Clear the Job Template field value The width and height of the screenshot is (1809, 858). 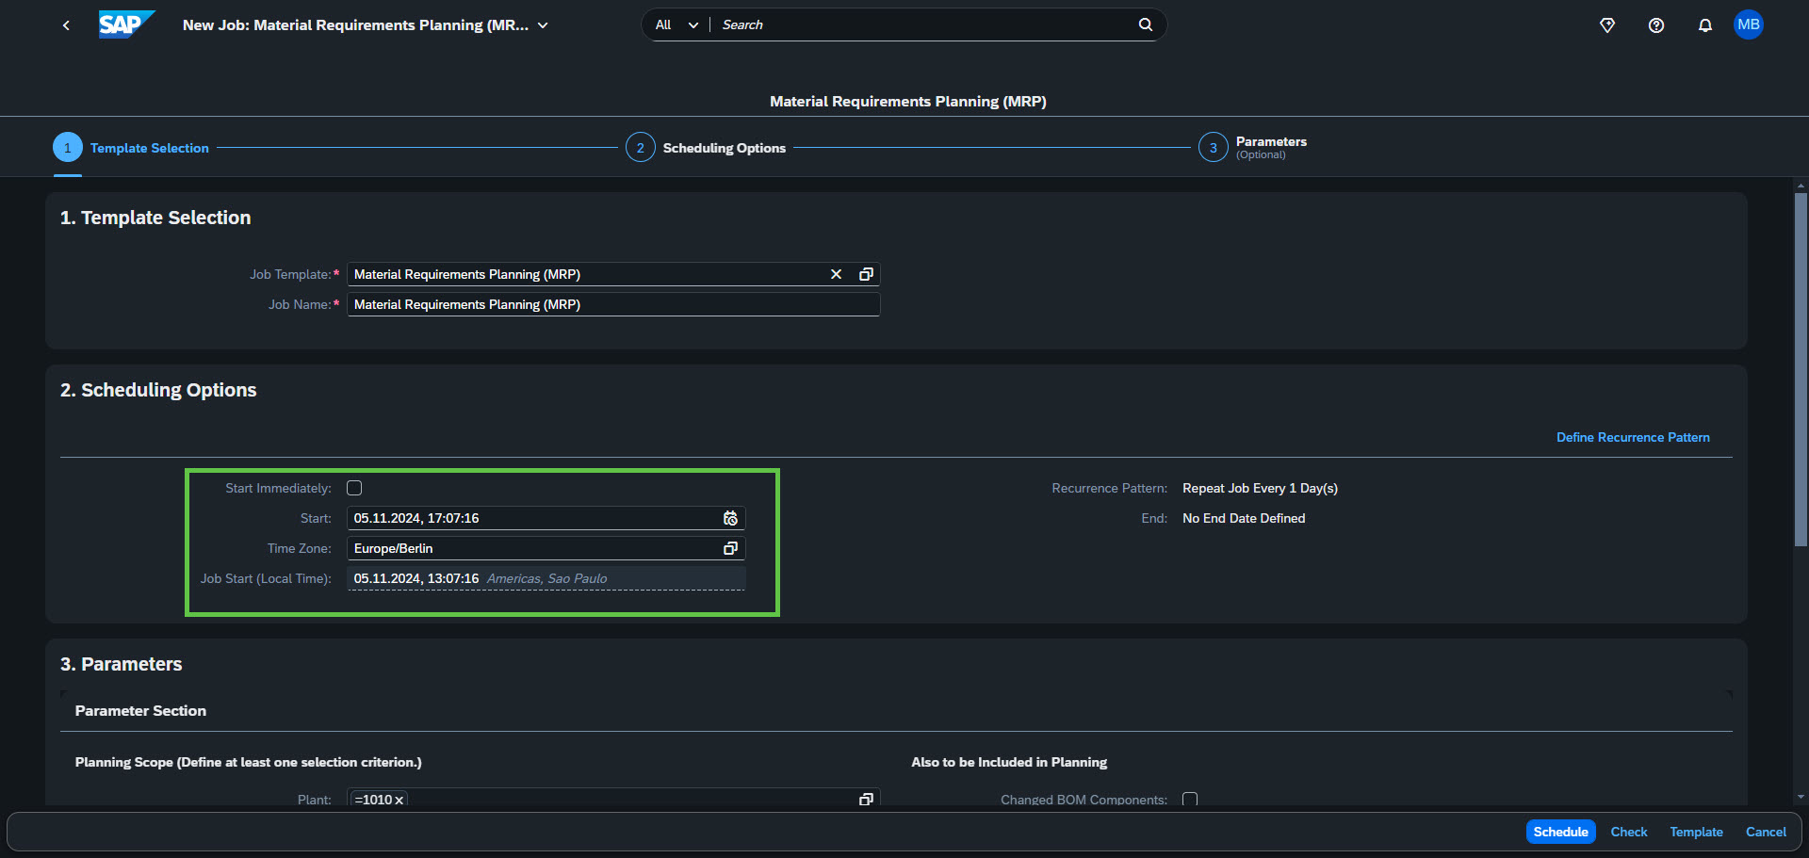pyautogui.click(x=836, y=274)
